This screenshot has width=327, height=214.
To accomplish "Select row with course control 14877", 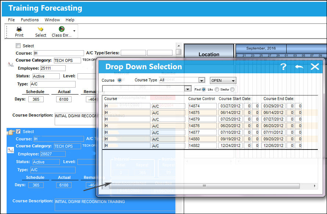I will pyautogui.click(x=203, y=132).
